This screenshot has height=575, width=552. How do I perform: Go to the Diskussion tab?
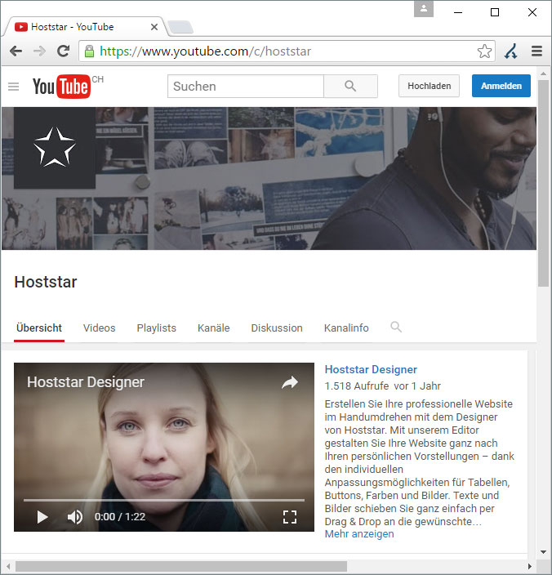point(277,328)
